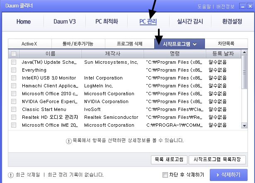Sort by the 등록 날짜 column header
This screenshot has width=255, height=183.
223,53
